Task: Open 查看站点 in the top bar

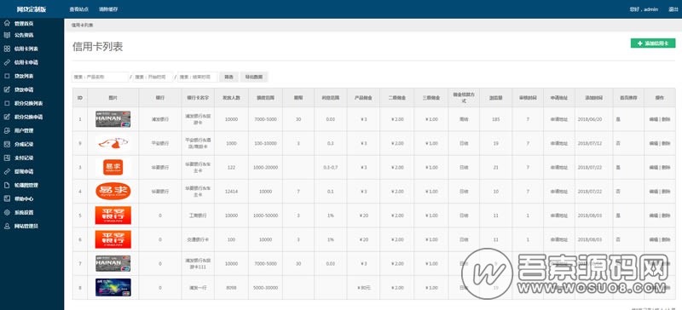Action: click(78, 9)
